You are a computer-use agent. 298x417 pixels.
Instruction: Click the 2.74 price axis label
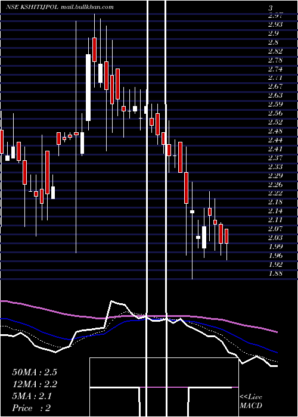(x=275, y=69)
